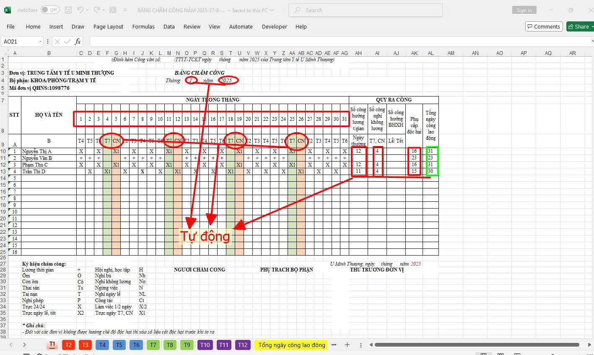
Task: Click the Undo arrow icon
Action: click(x=81, y=10)
